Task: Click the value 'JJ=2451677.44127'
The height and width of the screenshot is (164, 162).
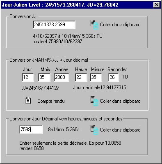Action: tap(40, 88)
